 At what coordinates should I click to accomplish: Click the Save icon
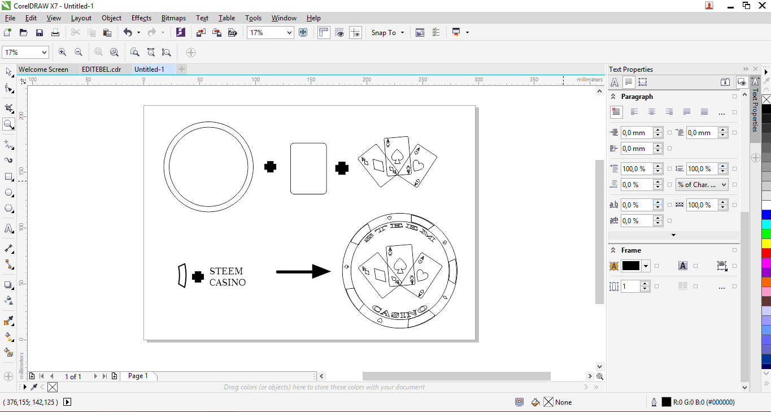(40, 33)
